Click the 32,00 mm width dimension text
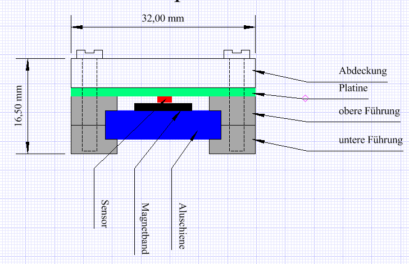Image resolution: width=409 pixels, height=264 pixels. 162,19
